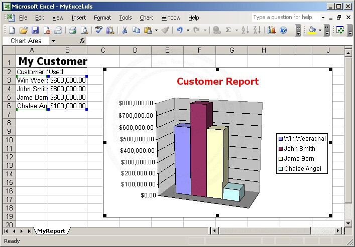
Task: Open the View menu
Action: (x=58, y=18)
